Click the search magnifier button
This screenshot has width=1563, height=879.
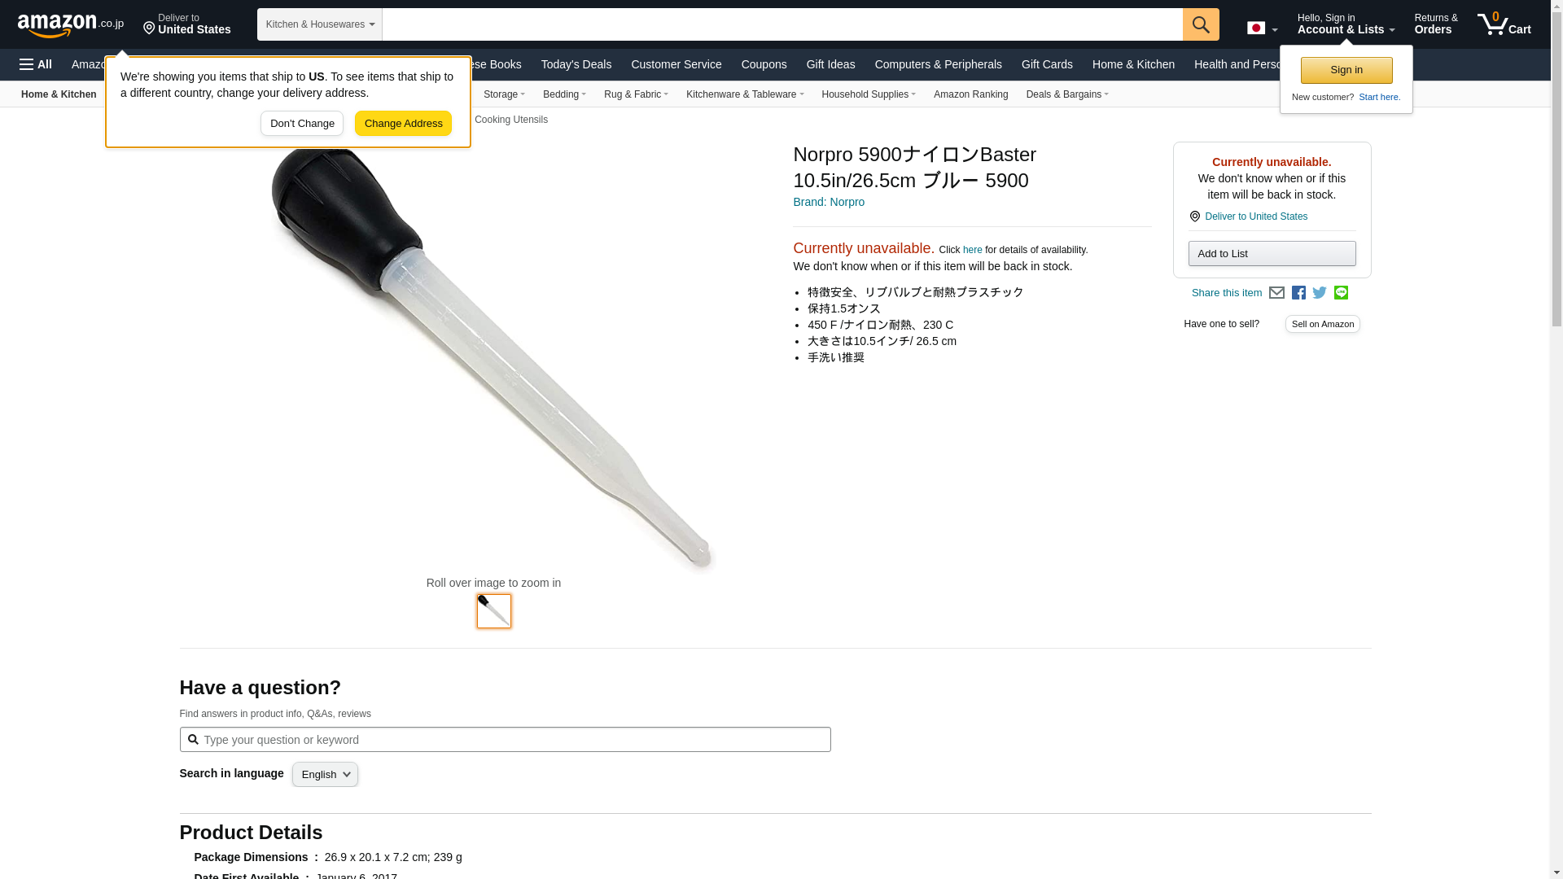click(1201, 24)
